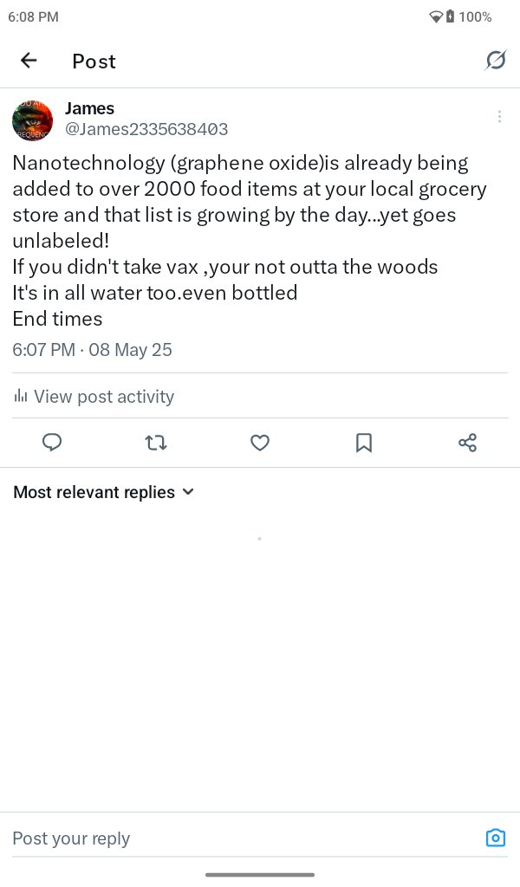Tap the camera icon in reply bar
The height and width of the screenshot is (887, 520).
pos(495,838)
